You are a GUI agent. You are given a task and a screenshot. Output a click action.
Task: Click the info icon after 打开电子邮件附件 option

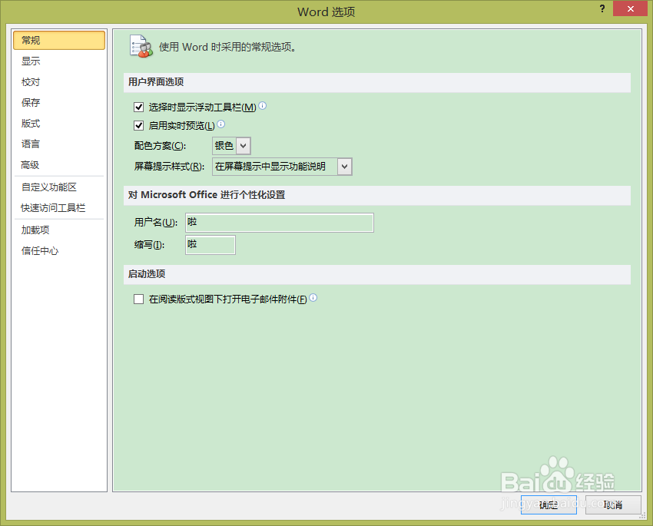coord(313,298)
